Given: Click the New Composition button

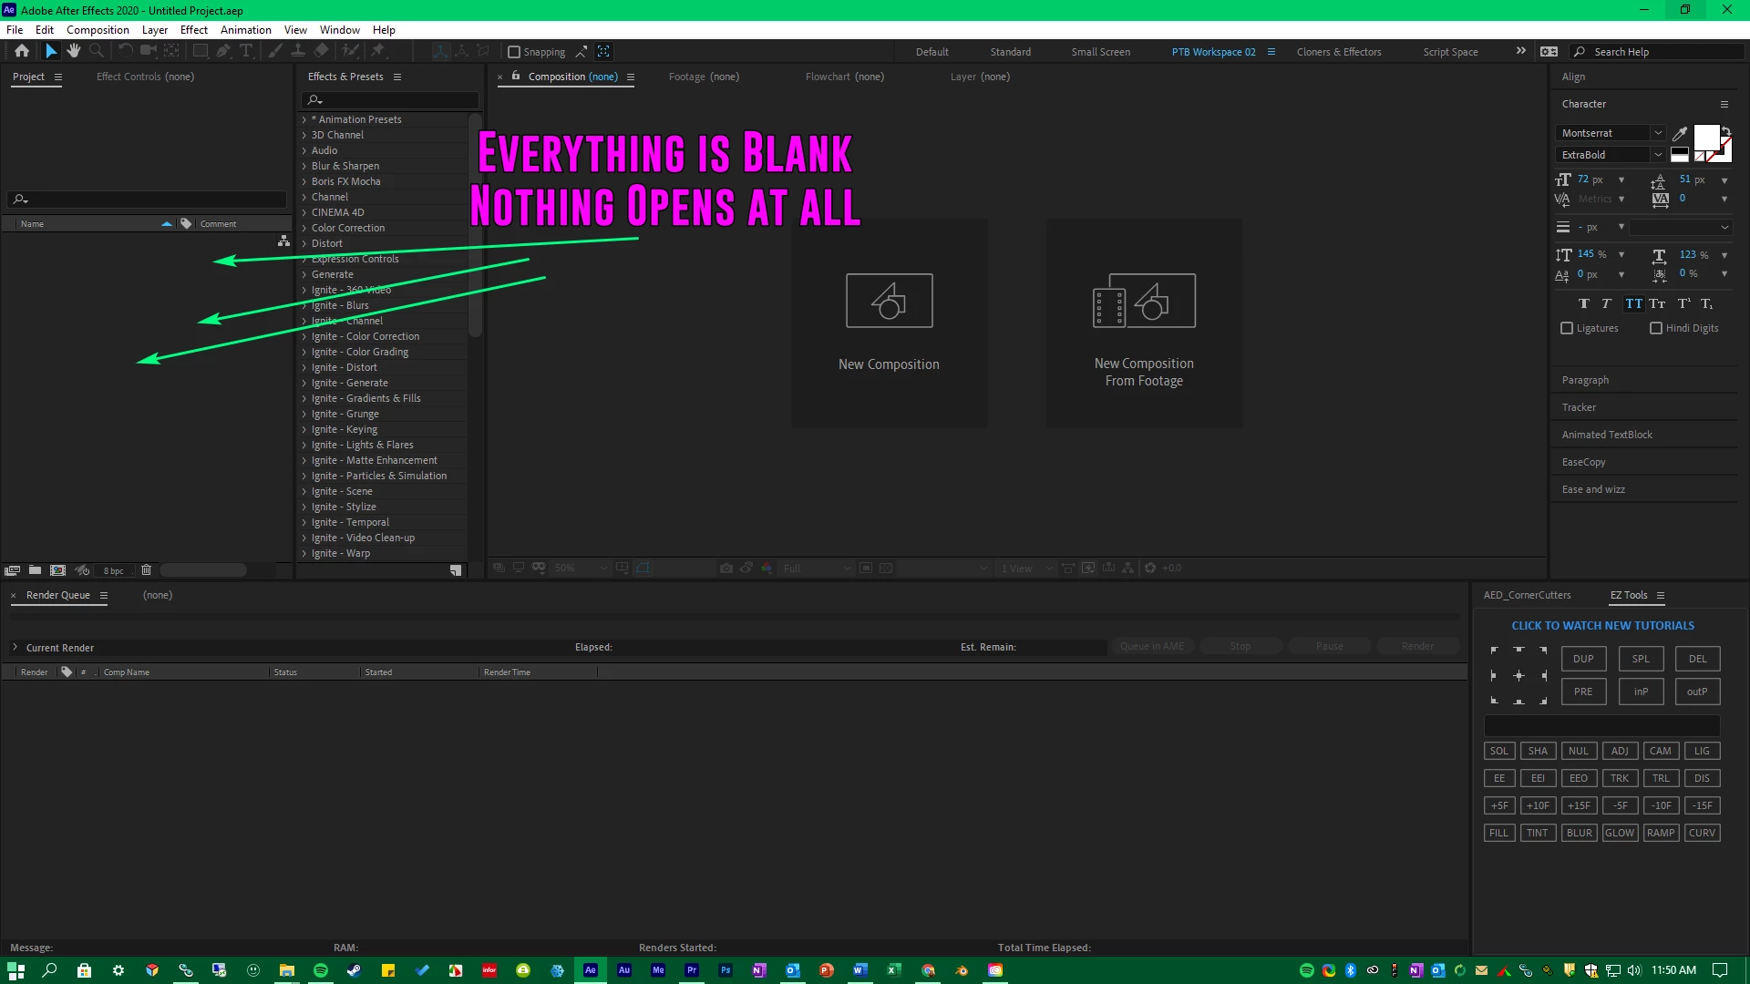Looking at the screenshot, I should tap(889, 323).
